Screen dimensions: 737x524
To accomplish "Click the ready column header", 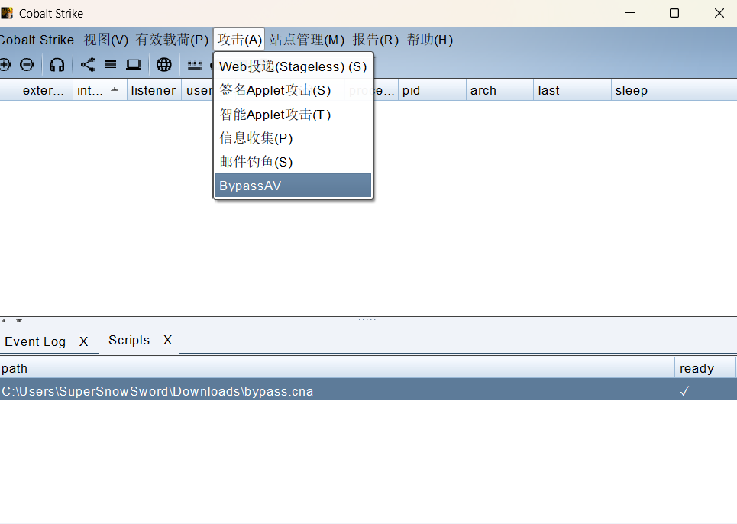I will click(x=705, y=368).
